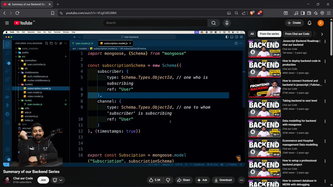The image size is (333, 187).
Task: Reload the page with the refresh icon
Action: pyautogui.click(x=17, y=13)
